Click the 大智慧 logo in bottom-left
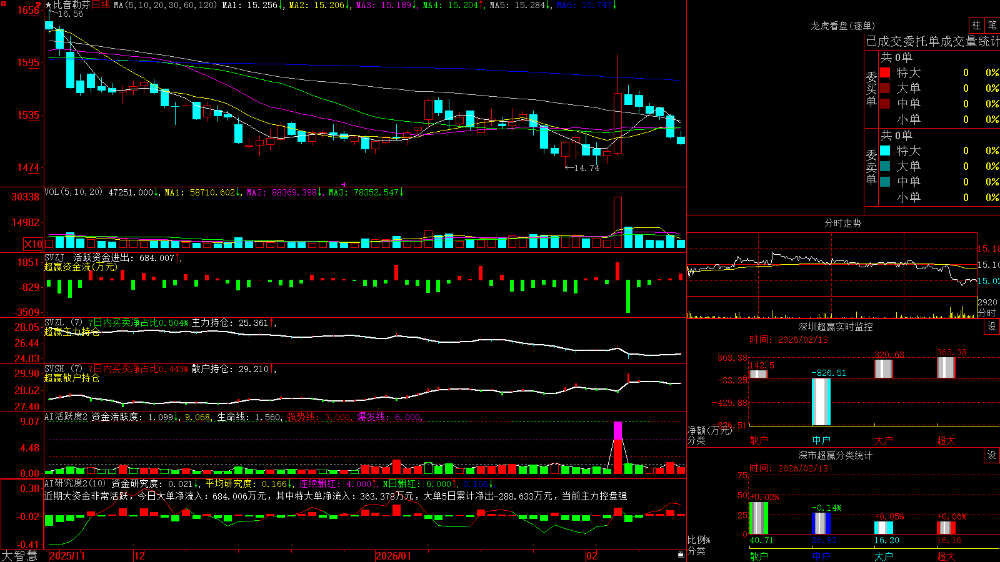This screenshot has height=562, width=1000. 19,556
